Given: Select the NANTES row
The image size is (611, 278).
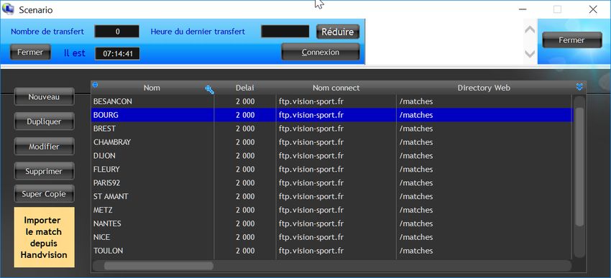Looking at the screenshot, I should (331, 224).
